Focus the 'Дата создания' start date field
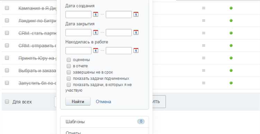The image size is (260, 134). (x=78, y=15)
